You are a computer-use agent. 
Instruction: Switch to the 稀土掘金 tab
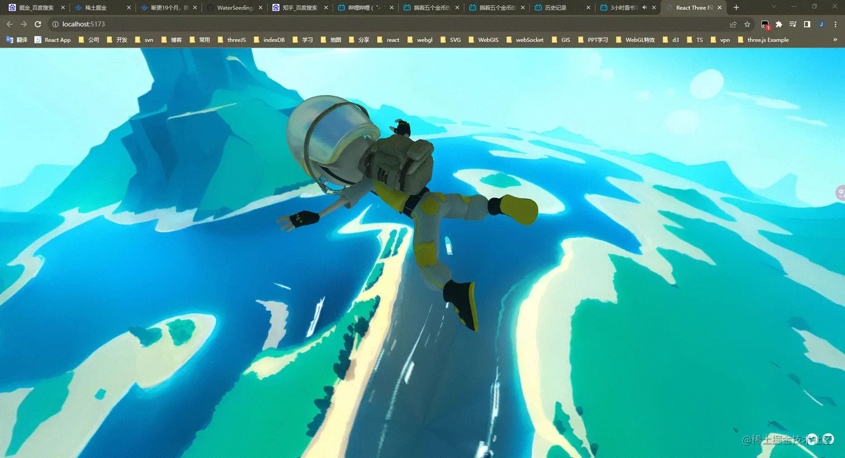click(x=102, y=8)
